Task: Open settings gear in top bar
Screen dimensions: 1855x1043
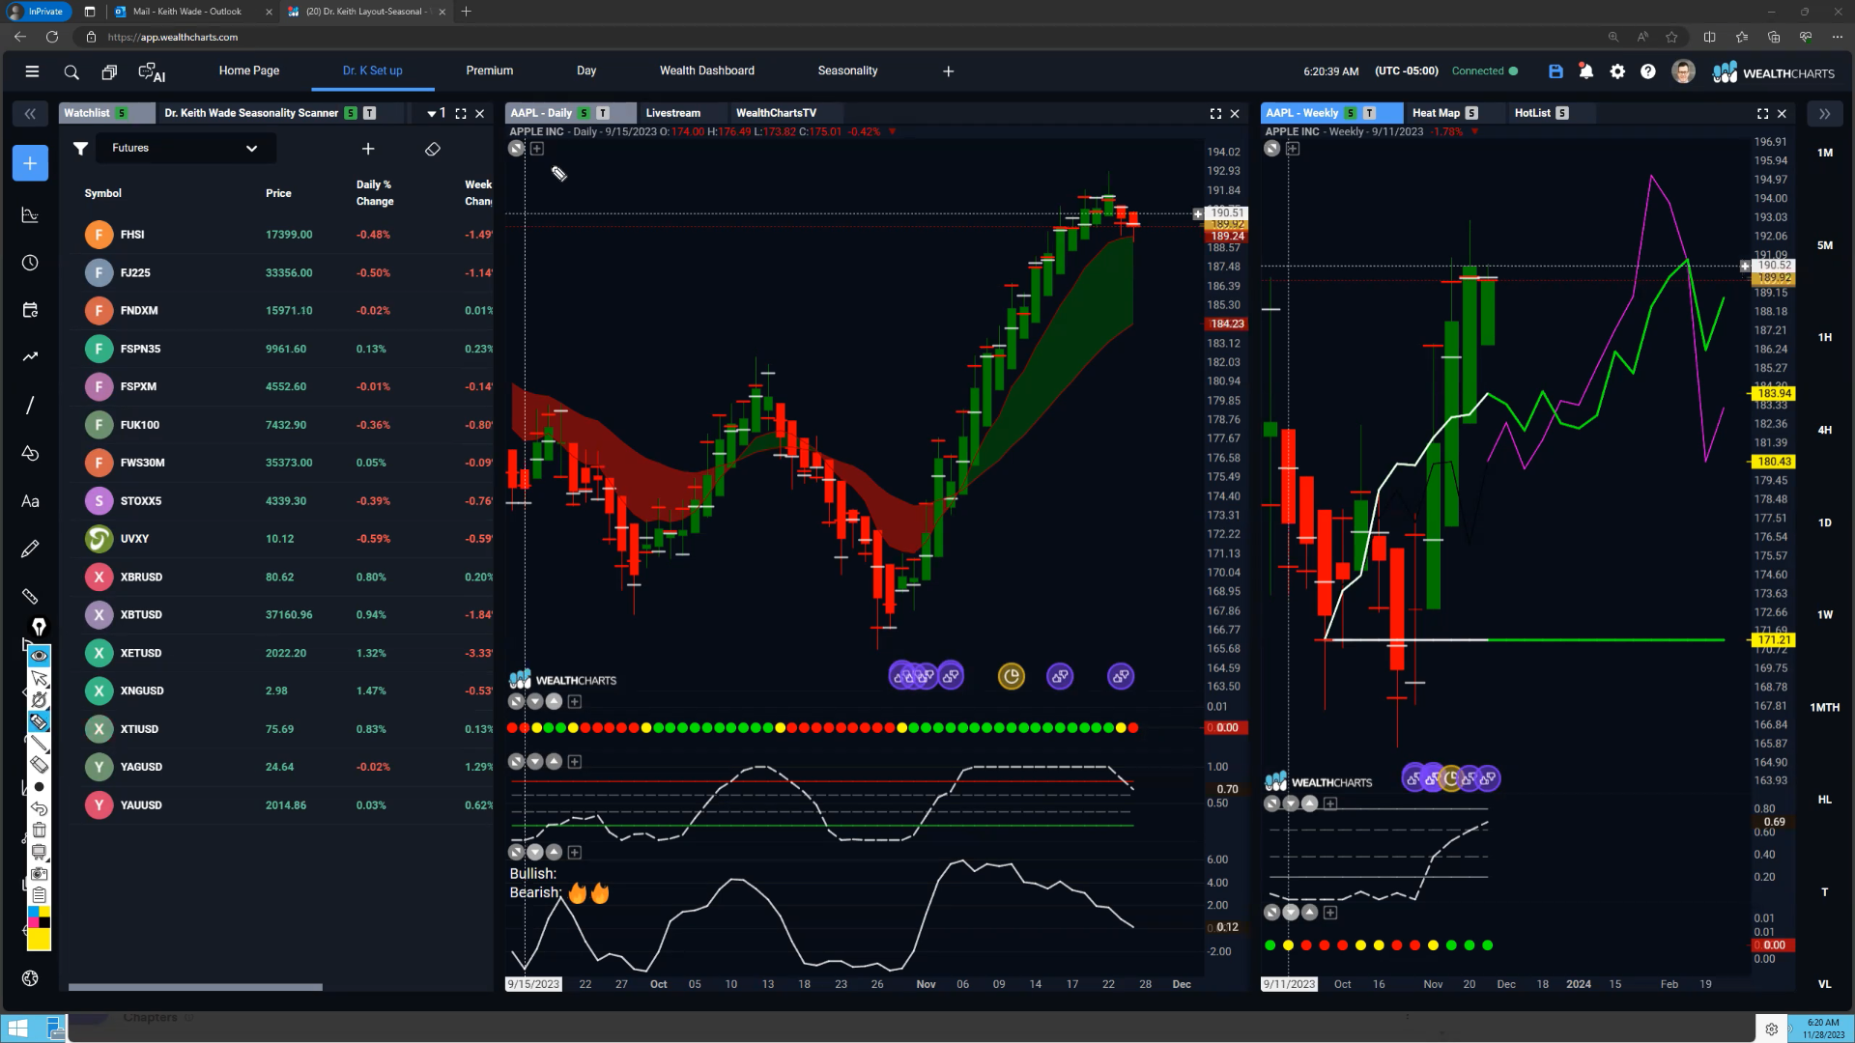Action: [1617, 71]
